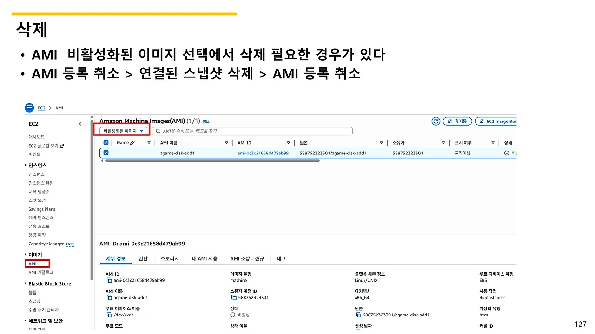Deselect the agame-disk-add1 row checkbox
Screen dimensions: 595x334
click(x=106, y=153)
